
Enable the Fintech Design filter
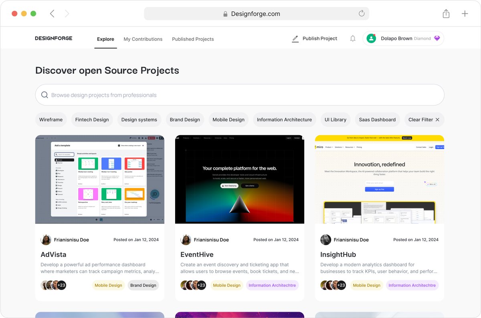[x=92, y=119]
